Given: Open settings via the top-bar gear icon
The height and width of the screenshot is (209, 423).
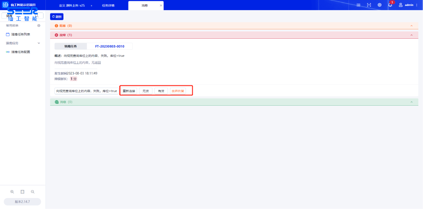Looking at the screenshot, I should coord(380,5).
